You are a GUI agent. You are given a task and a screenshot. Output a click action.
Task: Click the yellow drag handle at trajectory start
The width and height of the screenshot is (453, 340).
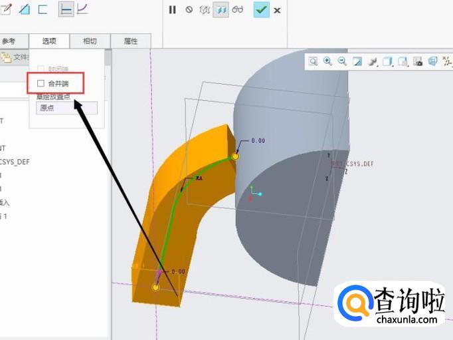point(155,287)
